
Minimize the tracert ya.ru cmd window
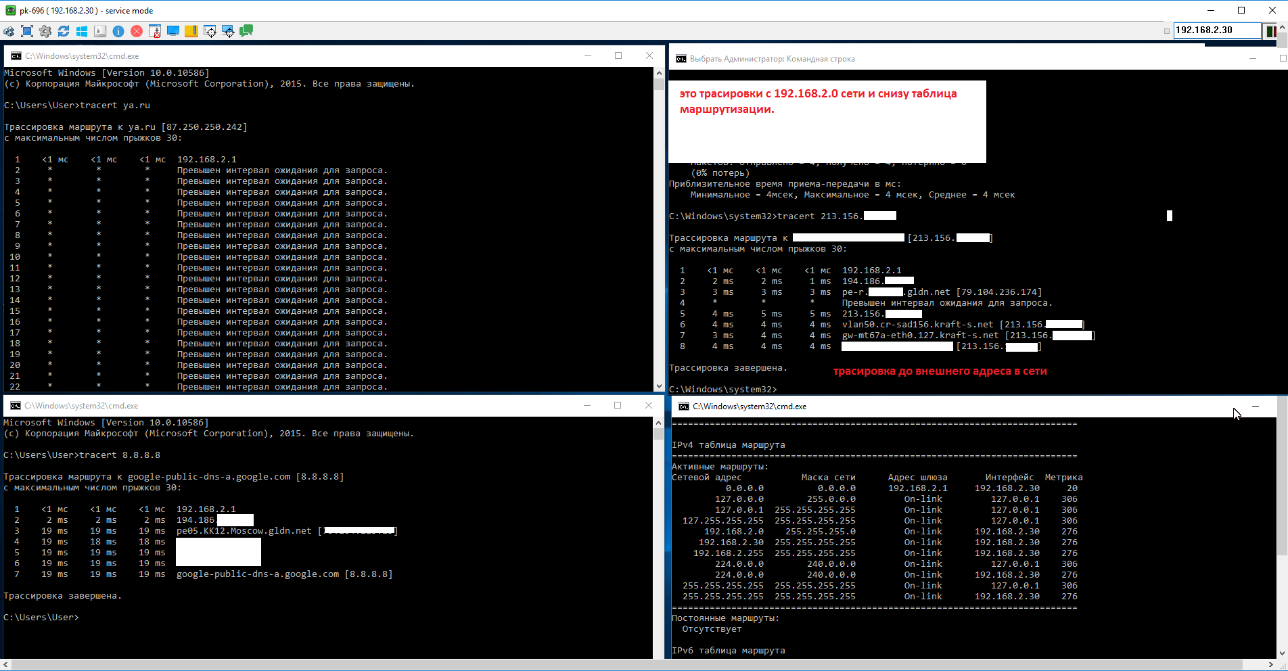(x=588, y=55)
